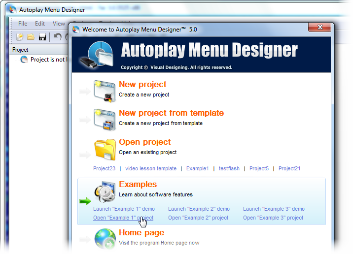This screenshot has height=254, width=353.
Task: Click the 'Home page' heading
Action: pyautogui.click(x=141, y=232)
